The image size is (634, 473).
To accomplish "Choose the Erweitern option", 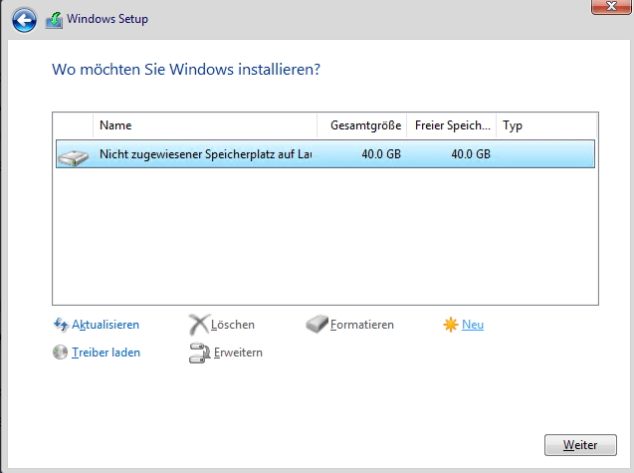I will click(238, 353).
